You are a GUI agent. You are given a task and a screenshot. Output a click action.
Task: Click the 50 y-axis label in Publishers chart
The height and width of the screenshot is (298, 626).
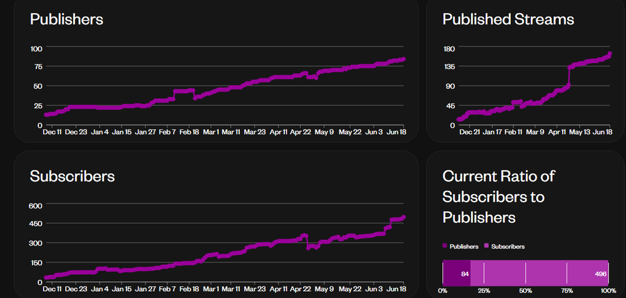[38, 86]
